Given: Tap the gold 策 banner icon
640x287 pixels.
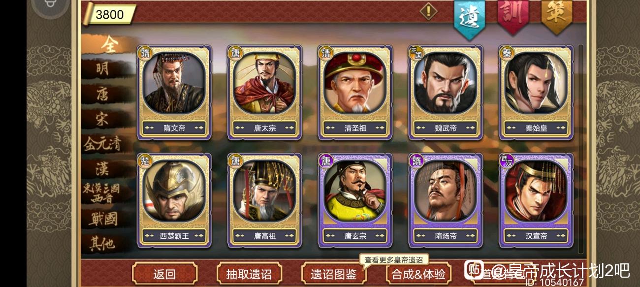Looking at the screenshot, I should pyautogui.click(x=557, y=15).
